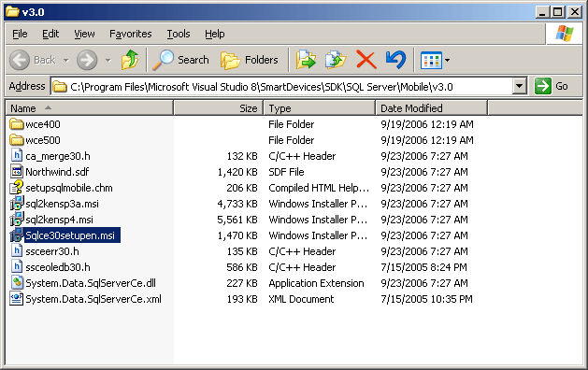This screenshot has height=370, width=588.
Task: Click the System.Data.SqlServerCe.xml file icon
Action: (17, 299)
